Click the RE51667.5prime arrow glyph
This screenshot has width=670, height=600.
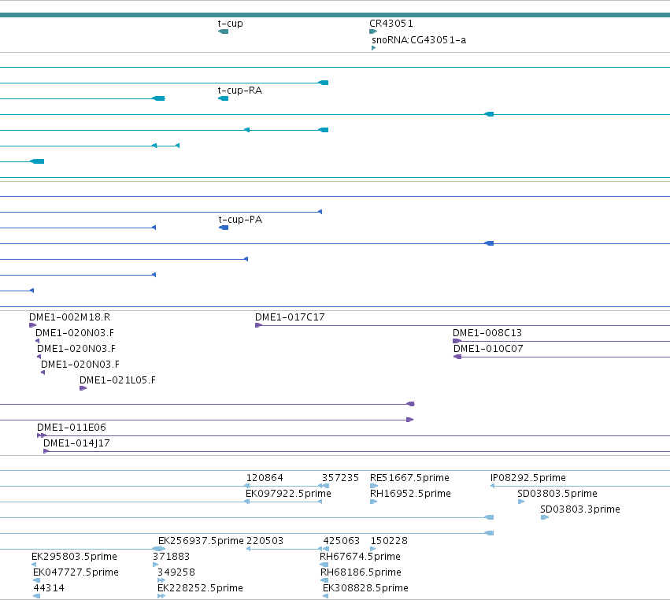[374, 486]
